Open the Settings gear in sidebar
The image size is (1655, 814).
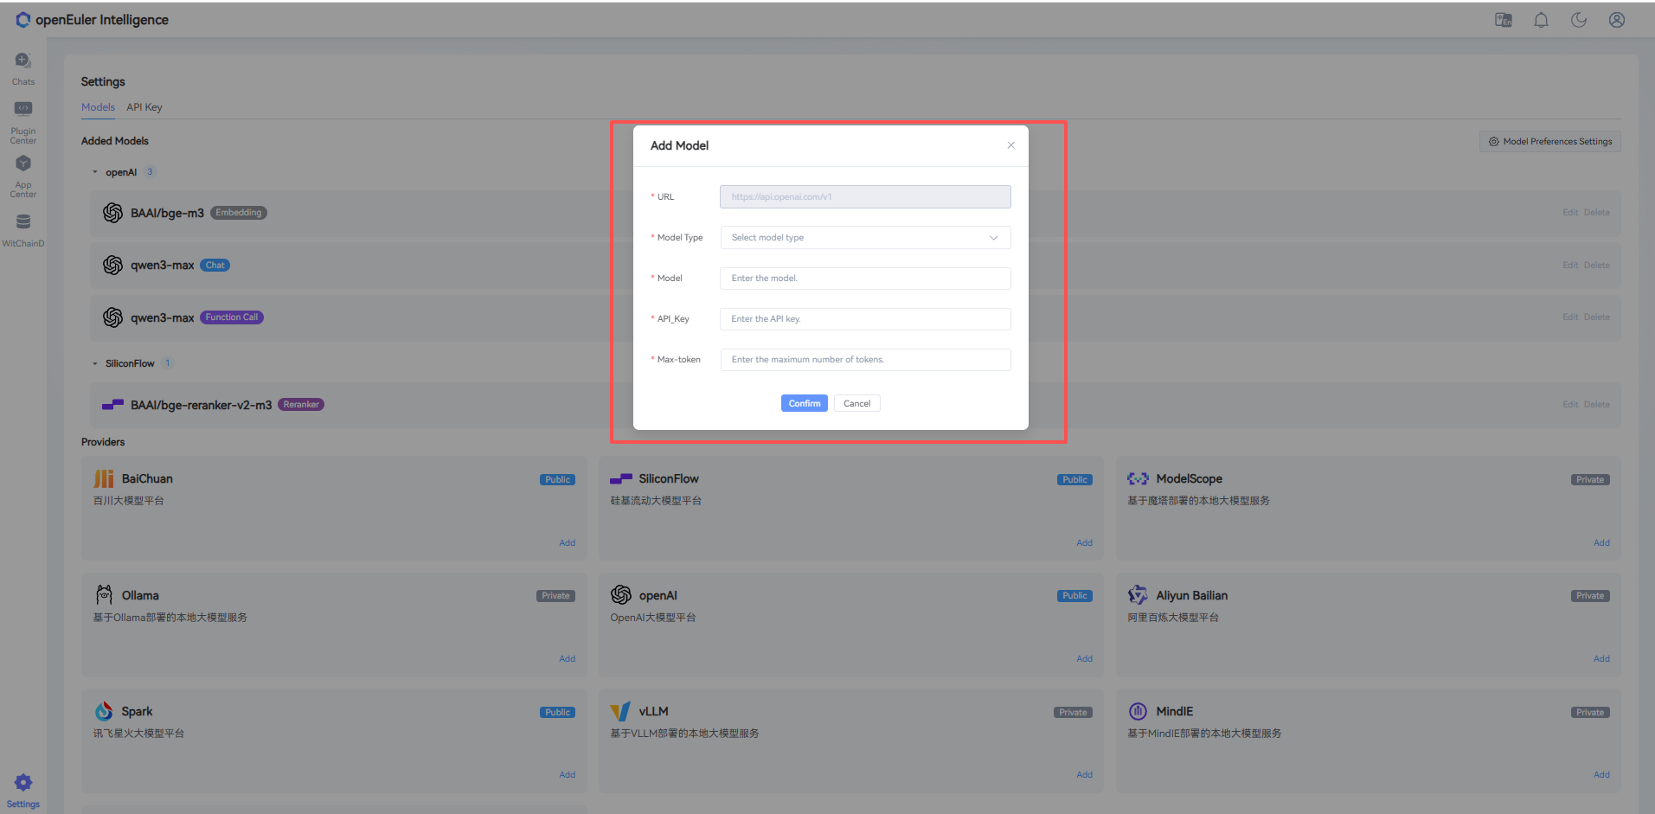[x=23, y=783]
